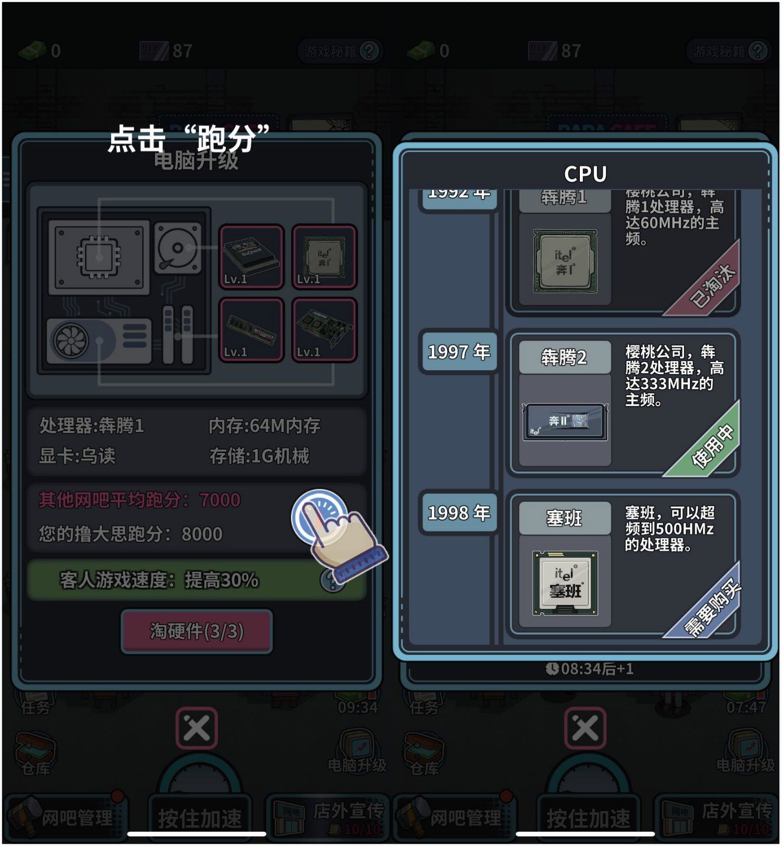This screenshot has width=782, height=846.
Task: Tap 按住加速 button on left screen
Action: 200,818
